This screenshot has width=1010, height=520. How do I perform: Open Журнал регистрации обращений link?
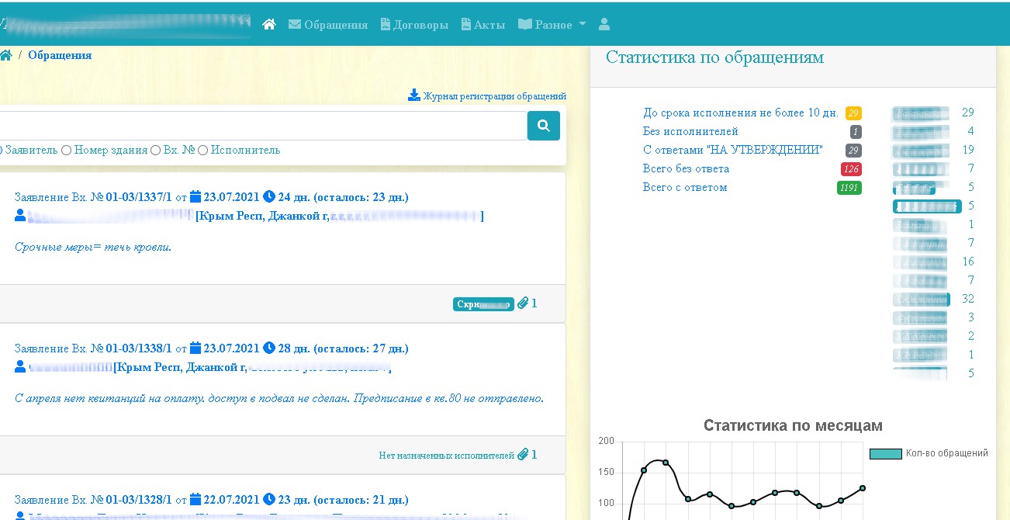(494, 96)
